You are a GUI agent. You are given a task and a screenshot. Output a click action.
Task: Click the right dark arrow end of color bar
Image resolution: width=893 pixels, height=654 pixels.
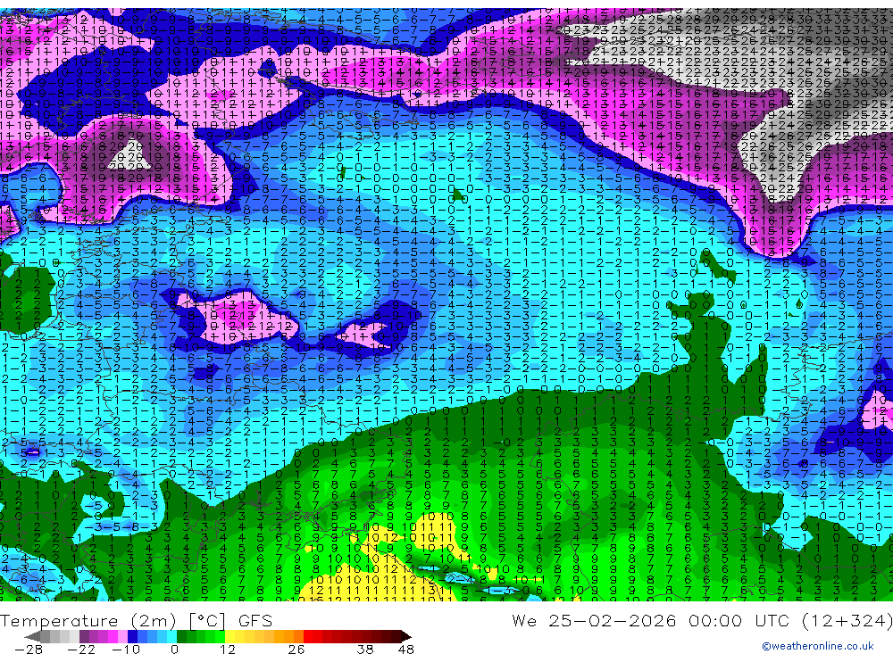(406, 636)
